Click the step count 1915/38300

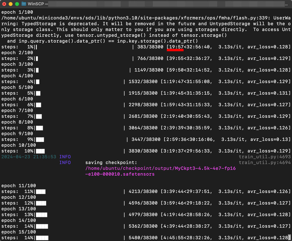[143, 93]
